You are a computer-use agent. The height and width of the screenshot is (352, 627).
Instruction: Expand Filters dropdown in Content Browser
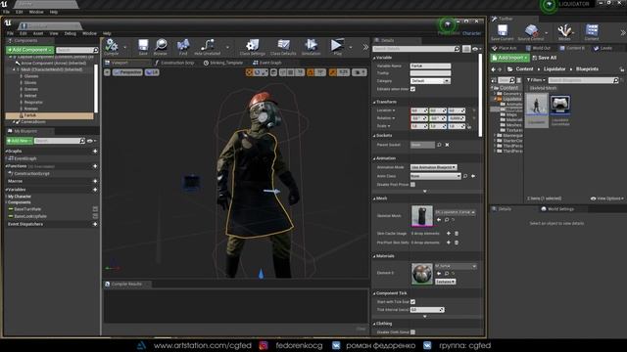[x=536, y=80]
